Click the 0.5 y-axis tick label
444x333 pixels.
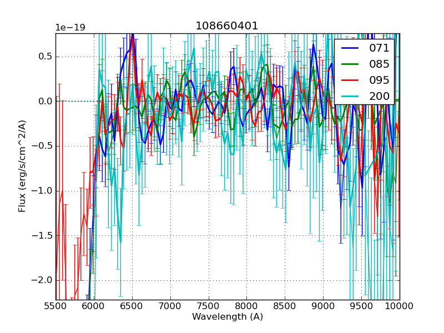tap(44, 56)
